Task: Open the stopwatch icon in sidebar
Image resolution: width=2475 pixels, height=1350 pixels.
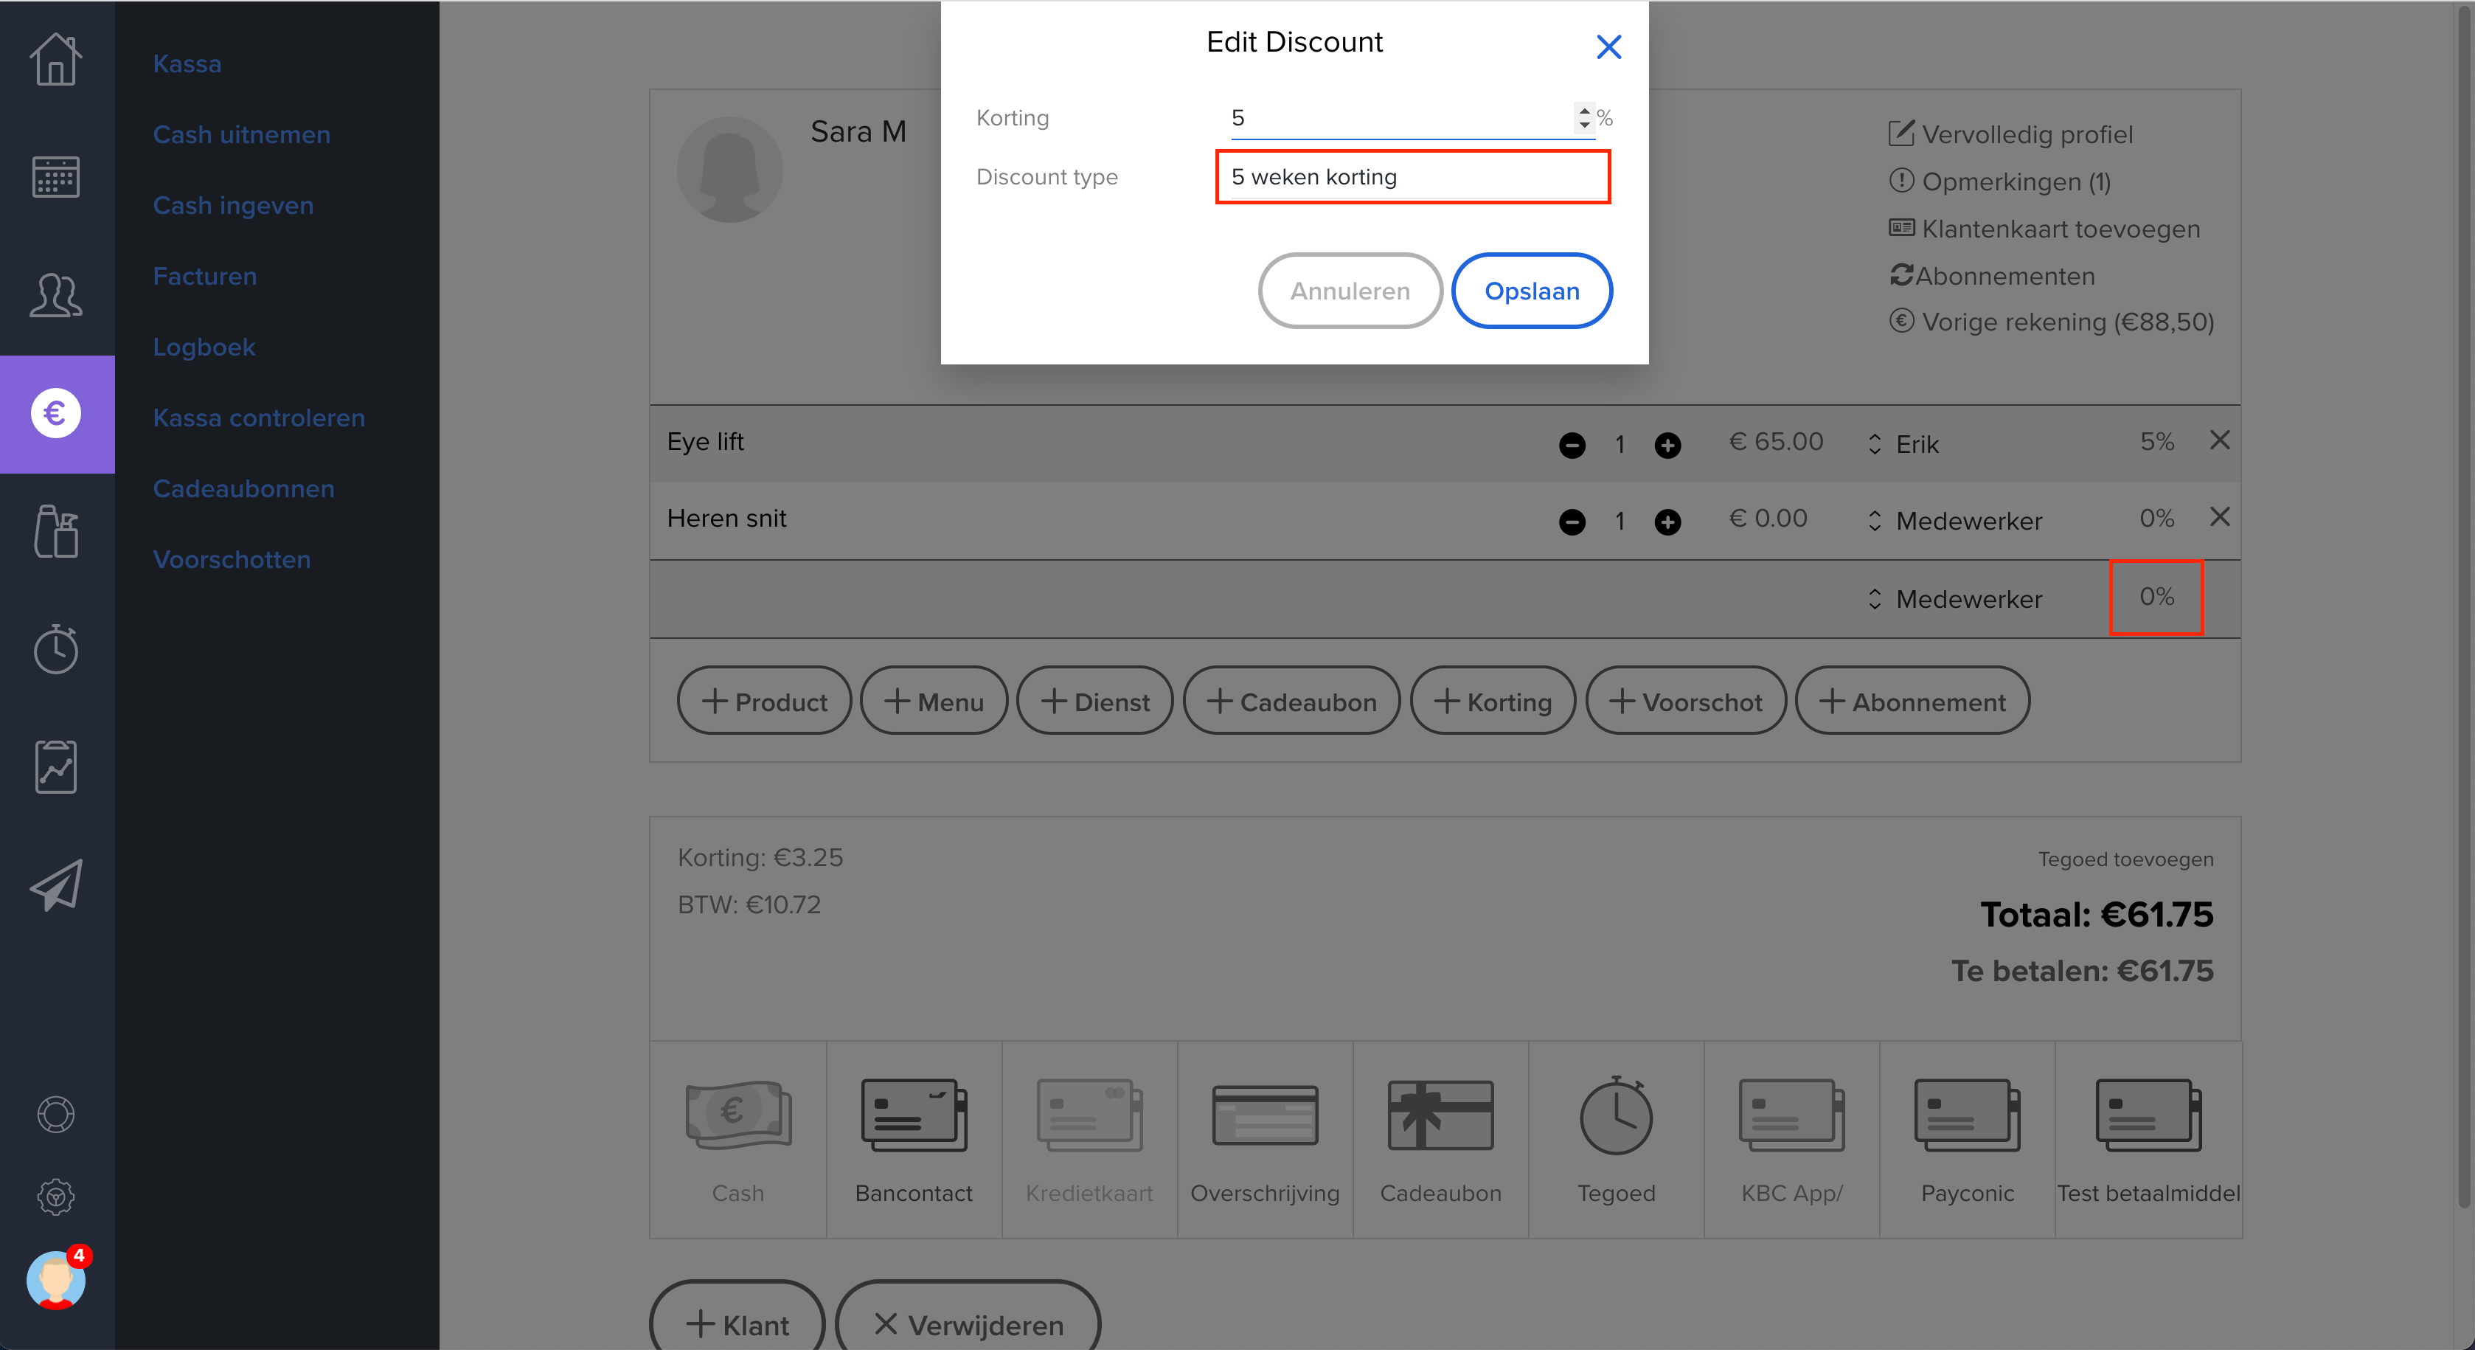Action: click(56, 648)
